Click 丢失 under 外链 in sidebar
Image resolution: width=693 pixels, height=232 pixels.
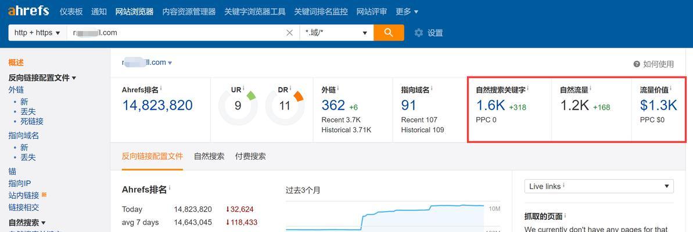28,111
